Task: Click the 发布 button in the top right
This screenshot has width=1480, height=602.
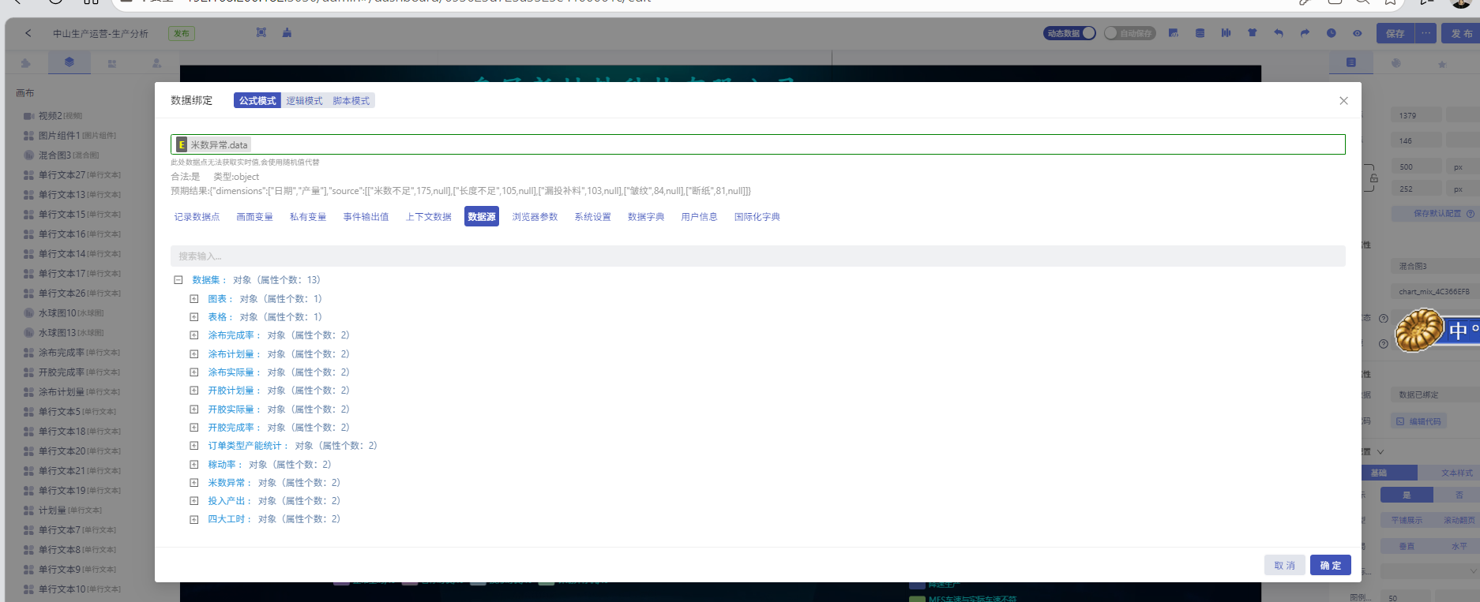Action: tap(1461, 33)
